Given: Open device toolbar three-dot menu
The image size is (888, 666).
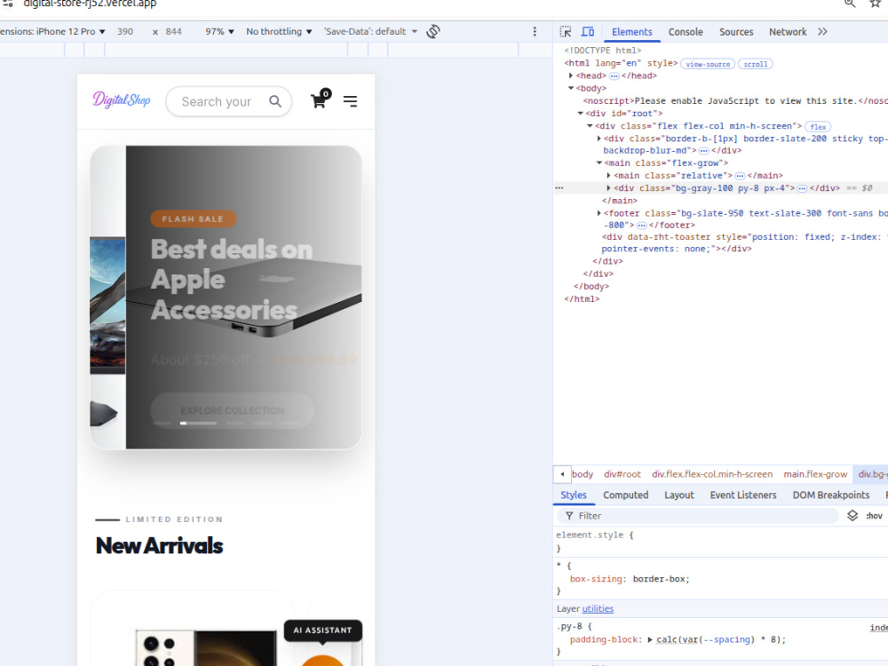Looking at the screenshot, I should (535, 32).
